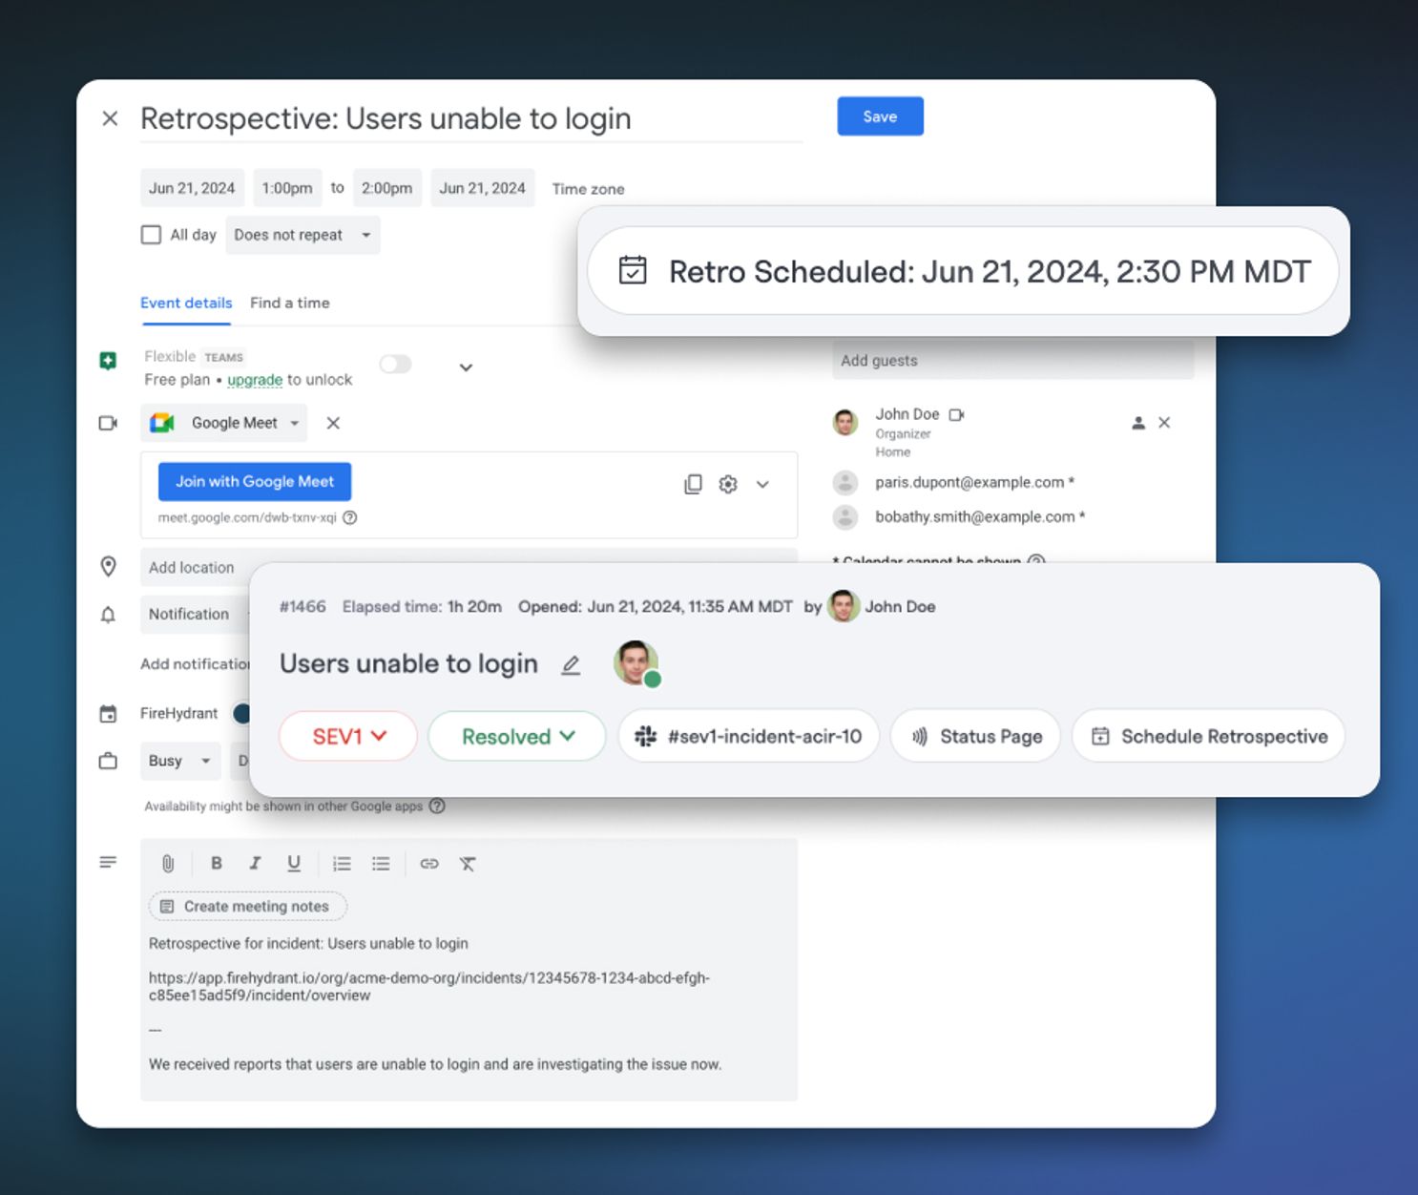Toggle bold formatting in description
Viewport: 1418px width, 1195px height.
pos(217,864)
